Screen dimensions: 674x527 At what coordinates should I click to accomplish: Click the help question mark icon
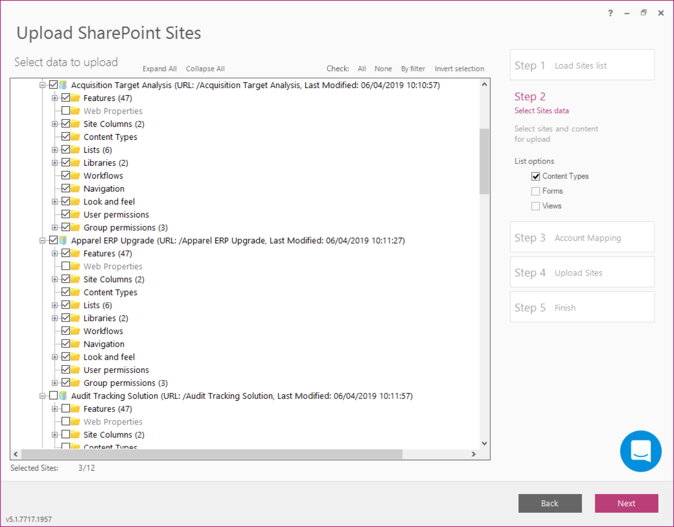point(610,13)
